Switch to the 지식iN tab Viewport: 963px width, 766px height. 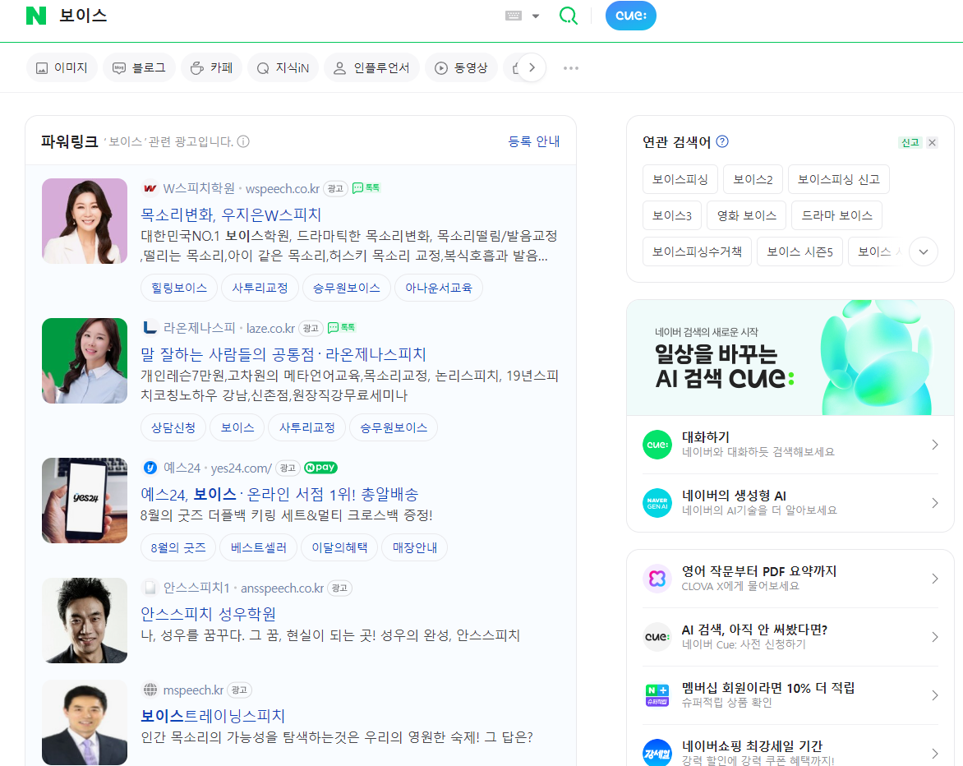(x=283, y=67)
